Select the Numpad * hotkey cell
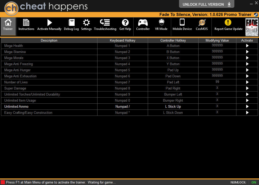 point(123,113)
